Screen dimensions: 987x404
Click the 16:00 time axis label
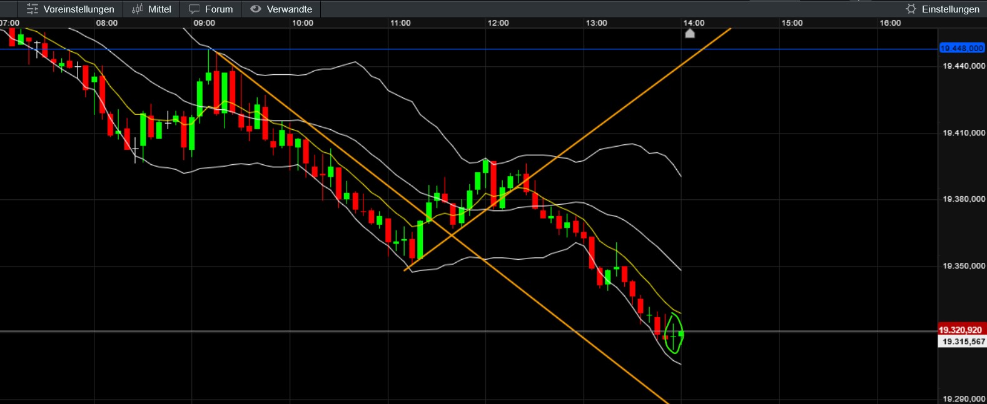tap(890, 22)
